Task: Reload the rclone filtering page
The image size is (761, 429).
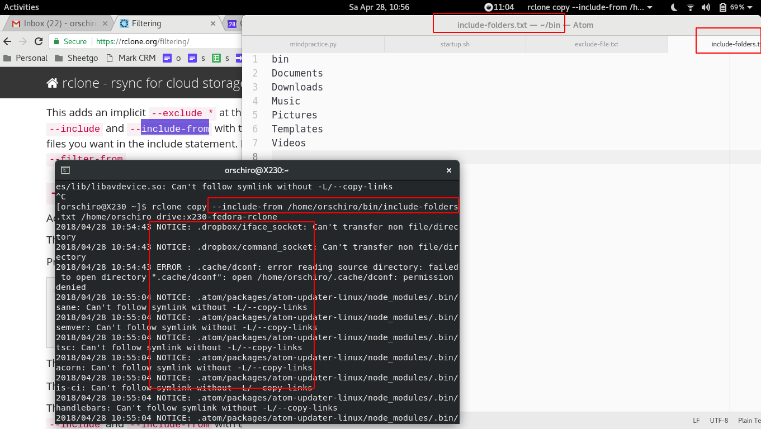Action: point(39,41)
